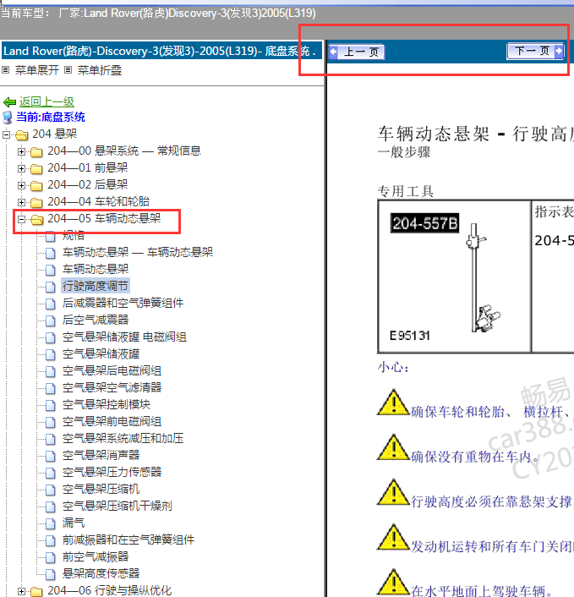The height and width of the screenshot is (597, 574).
Task: Click folder icon of 204—04 车轮和轮胎
Action: point(36,203)
